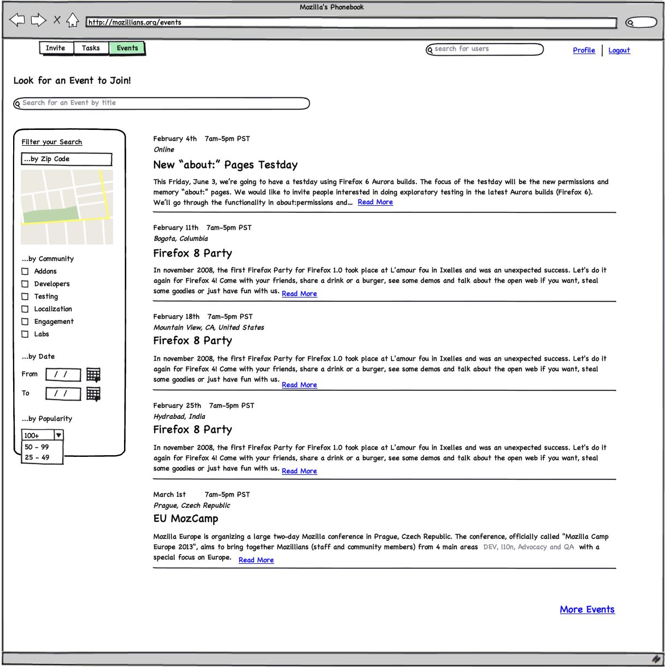
Task: Click the ...by Community filter label
Action: [x=48, y=259]
